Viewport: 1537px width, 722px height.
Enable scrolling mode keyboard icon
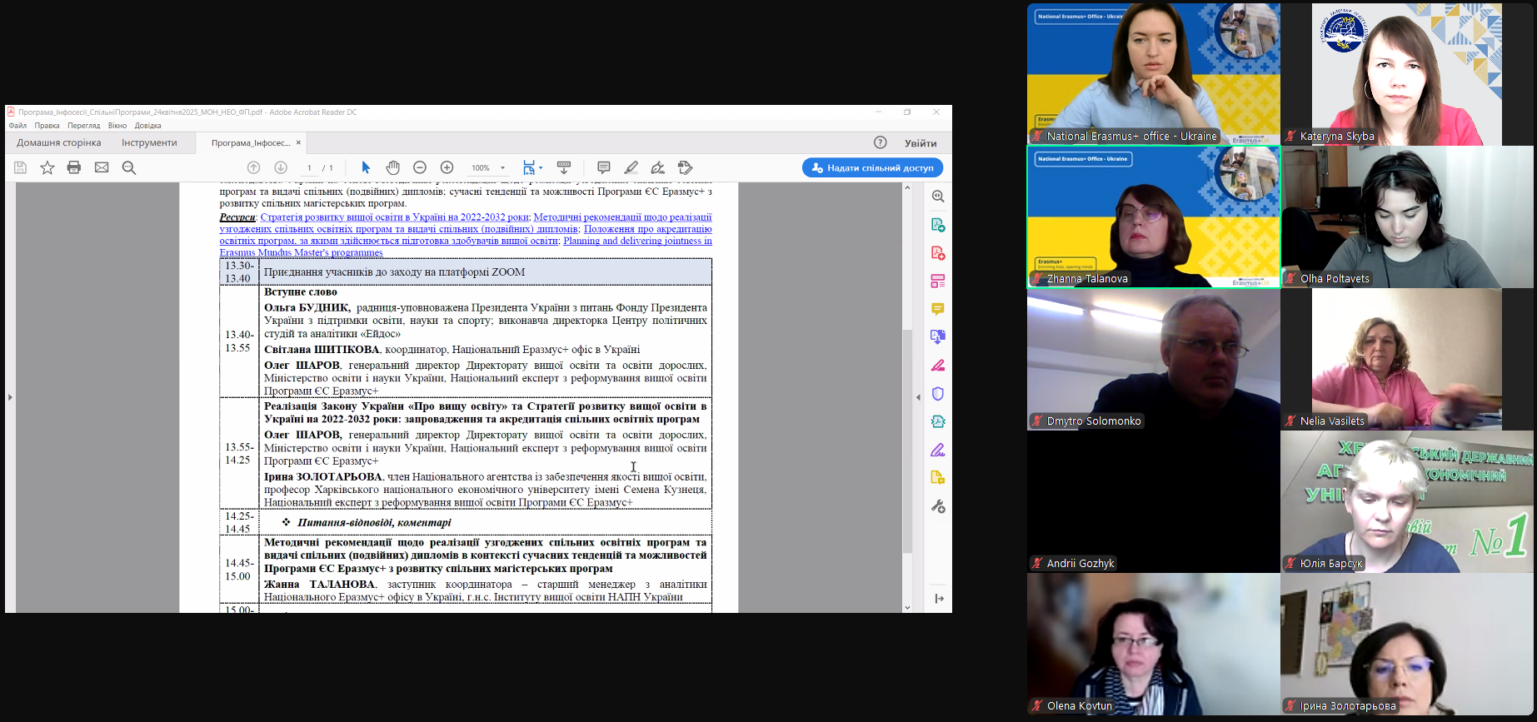tap(564, 167)
